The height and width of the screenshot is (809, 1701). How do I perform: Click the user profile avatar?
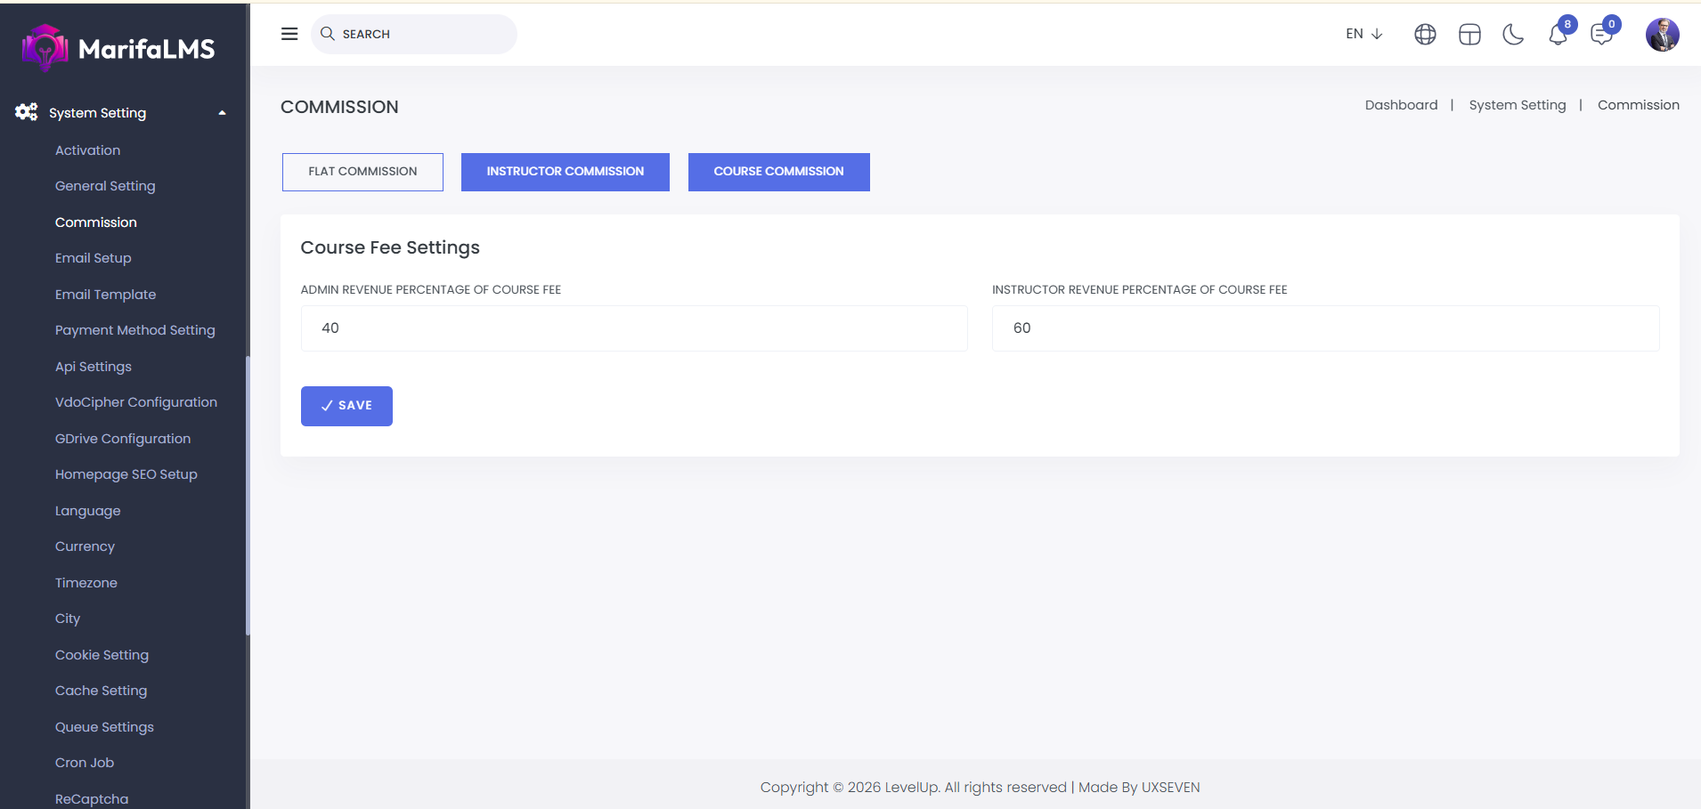[x=1662, y=35]
